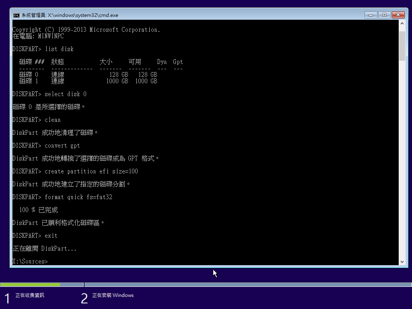412x309 pixels.
Task: Click the second setup progress bar
Action: 248,284
